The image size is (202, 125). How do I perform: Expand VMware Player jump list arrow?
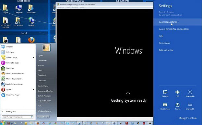pos(33,57)
